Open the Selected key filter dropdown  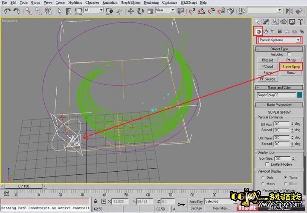221,201
